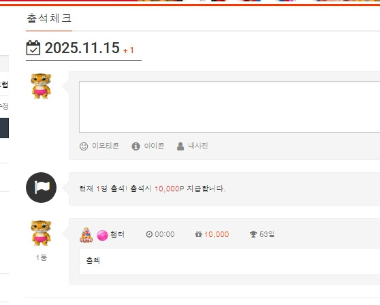Click the tiger avatar beside the text box
The height and width of the screenshot is (305, 380).
(x=41, y=86)
